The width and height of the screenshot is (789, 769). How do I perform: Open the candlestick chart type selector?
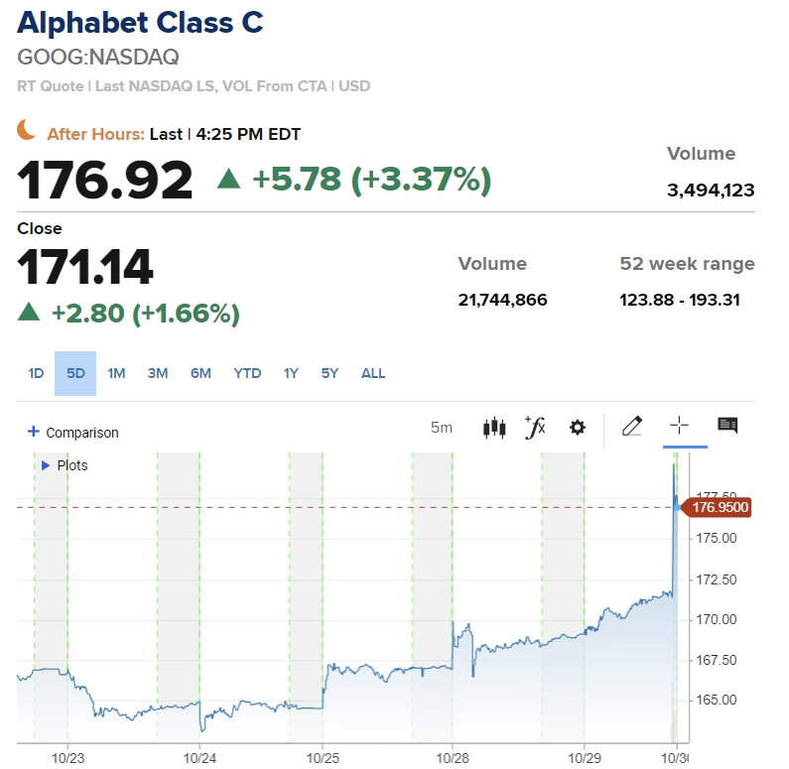(494, 428)
